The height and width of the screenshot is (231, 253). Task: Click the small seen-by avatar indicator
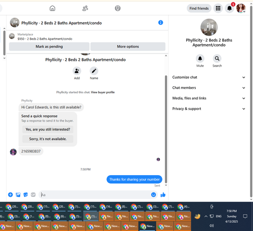pyautogui.click(x=158, y=159)
